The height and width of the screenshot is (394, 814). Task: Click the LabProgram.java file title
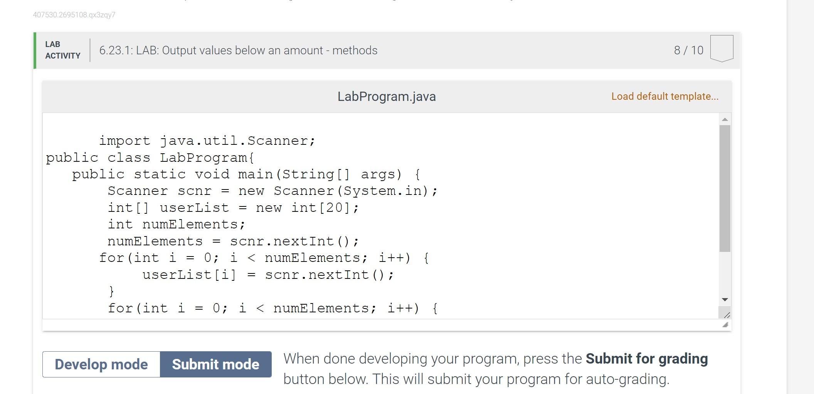point(387,96)
